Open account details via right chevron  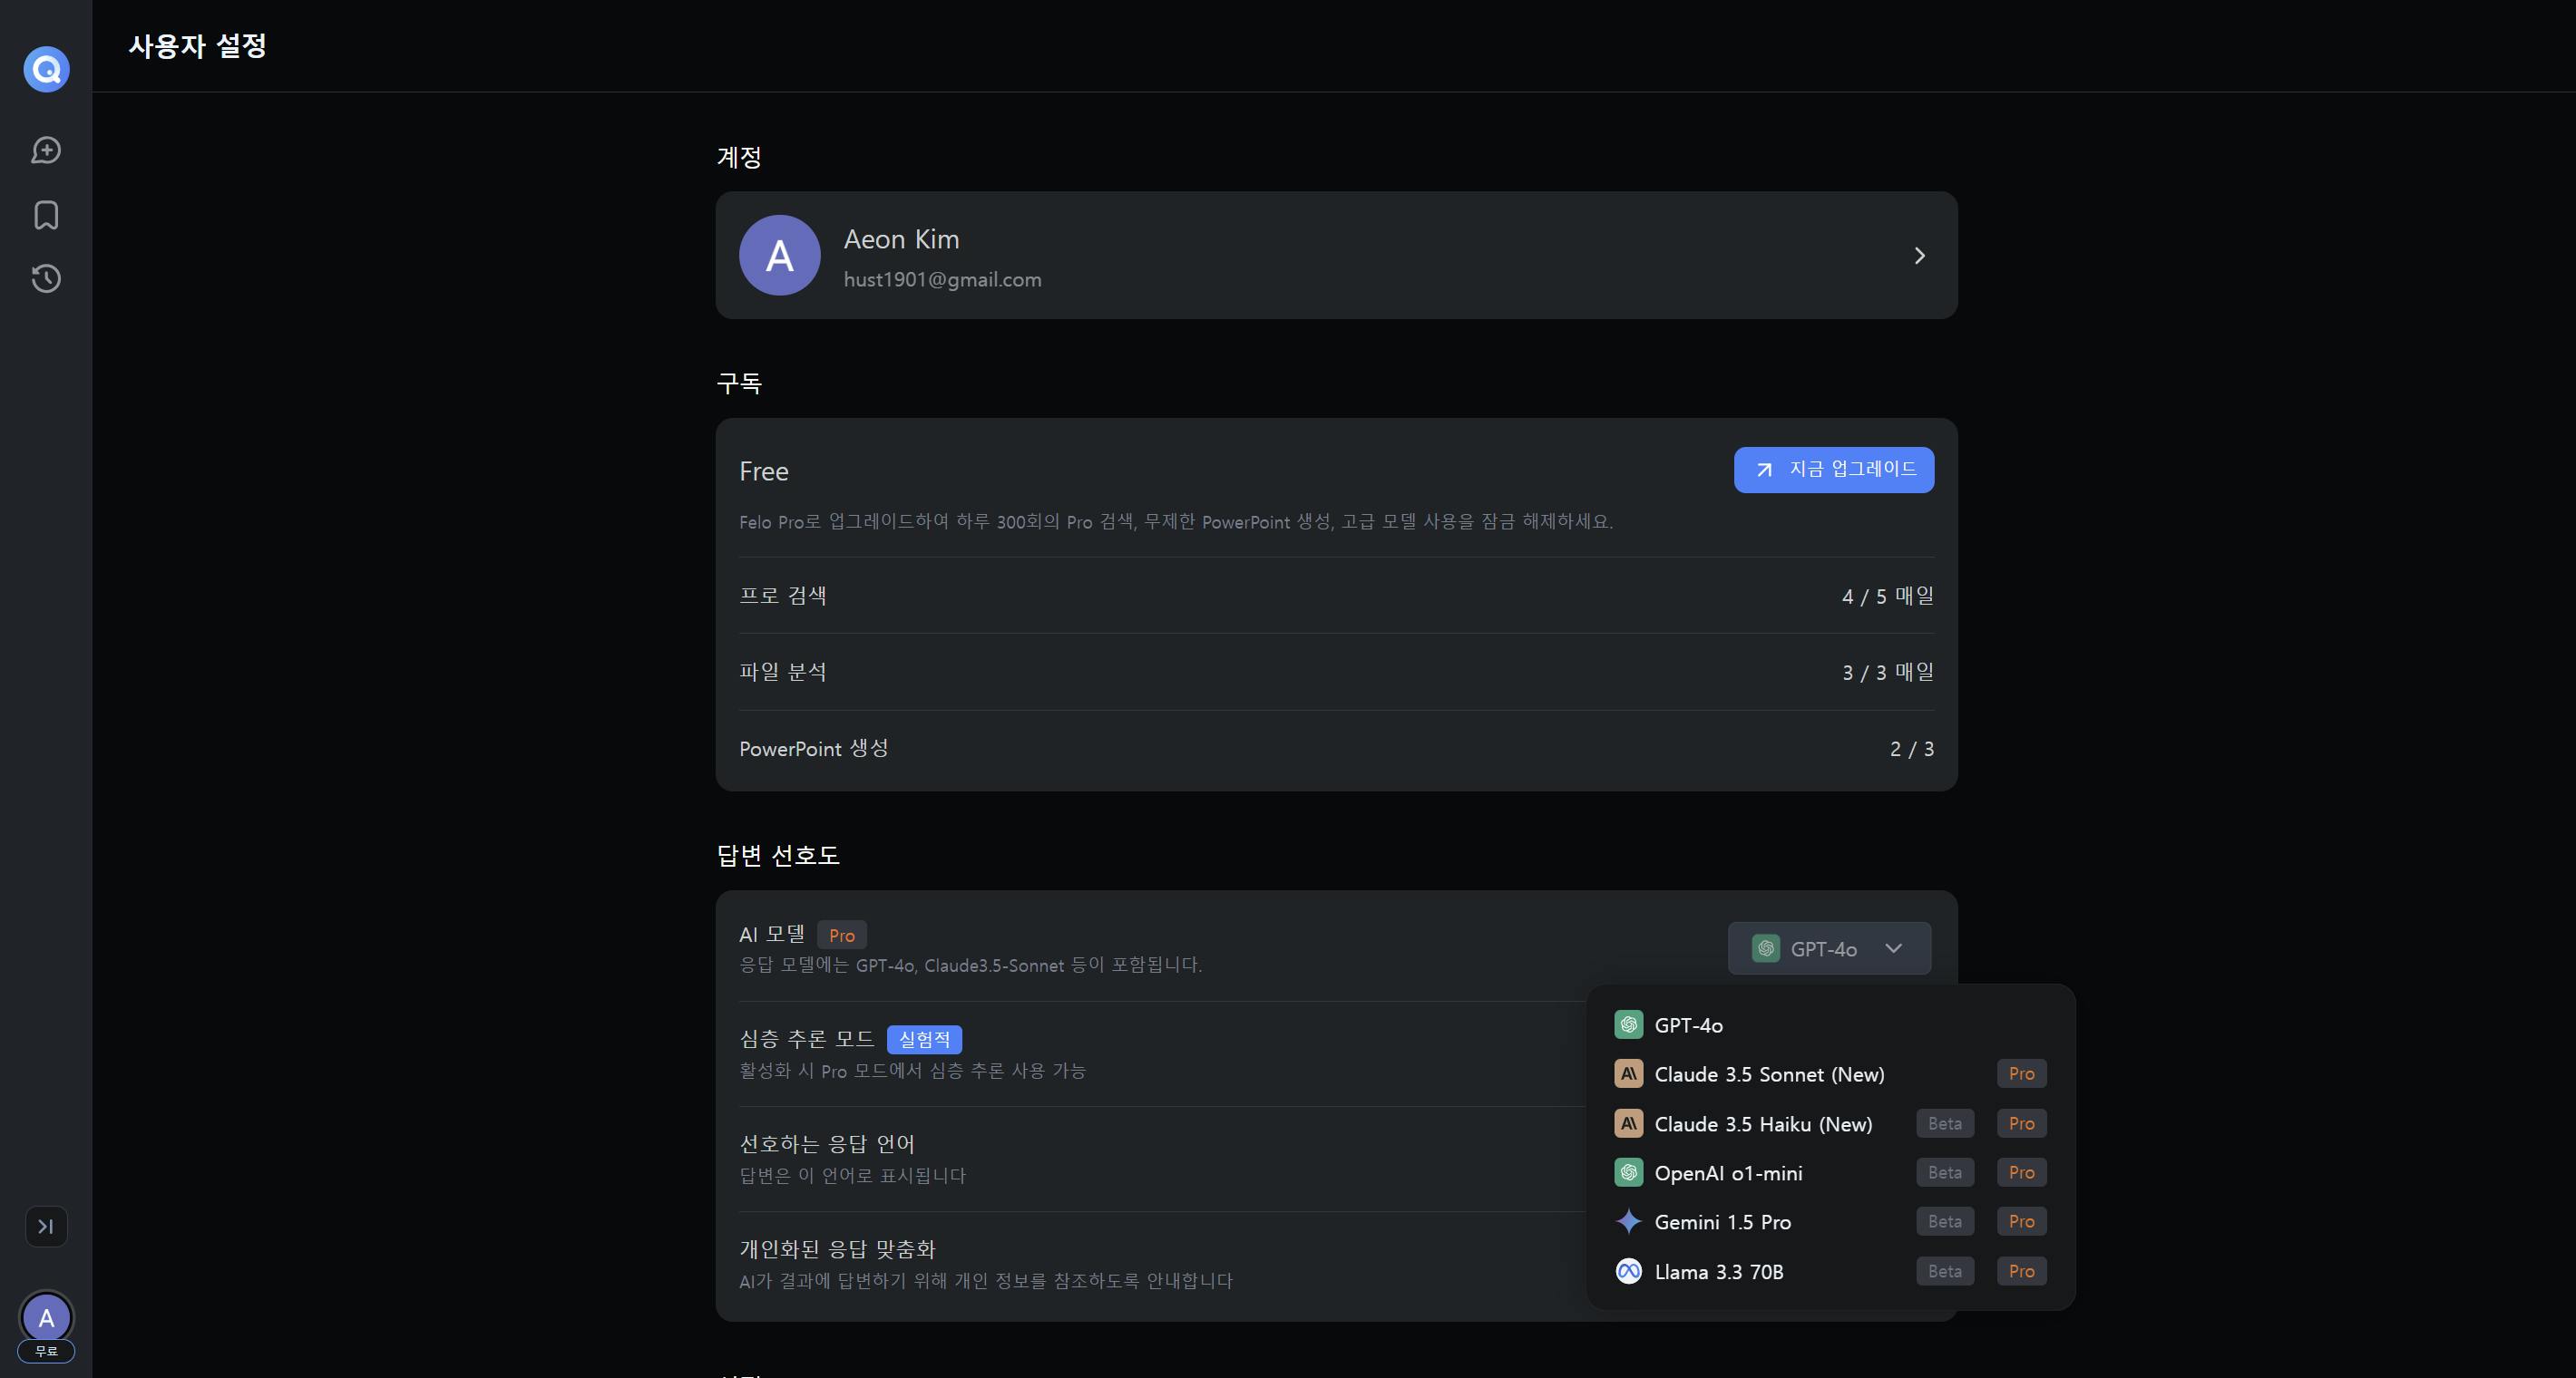tap(1919, 256)
